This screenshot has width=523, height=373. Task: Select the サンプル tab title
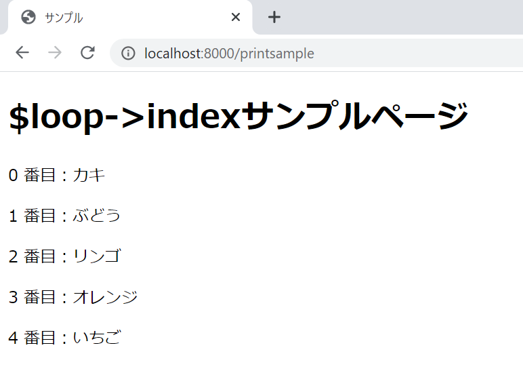pyautogui.click(x=64, y=18)
